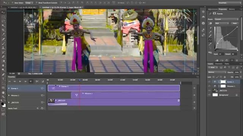The image size is (243, 136).
Task: Open the Paths panel tab
Action: click(227, 64)
